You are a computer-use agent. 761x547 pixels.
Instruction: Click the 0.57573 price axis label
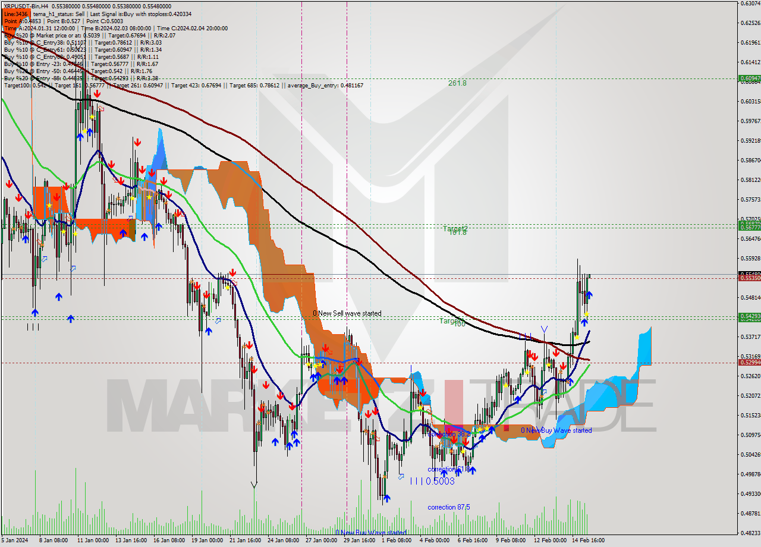pos(750,200)
